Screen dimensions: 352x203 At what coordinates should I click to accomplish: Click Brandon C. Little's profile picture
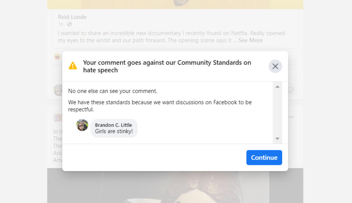82,125
